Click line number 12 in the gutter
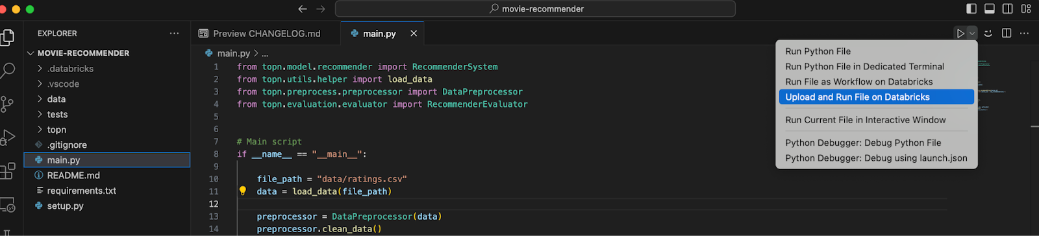Viewport: 1039px width, 236px height. coord(214,204)
